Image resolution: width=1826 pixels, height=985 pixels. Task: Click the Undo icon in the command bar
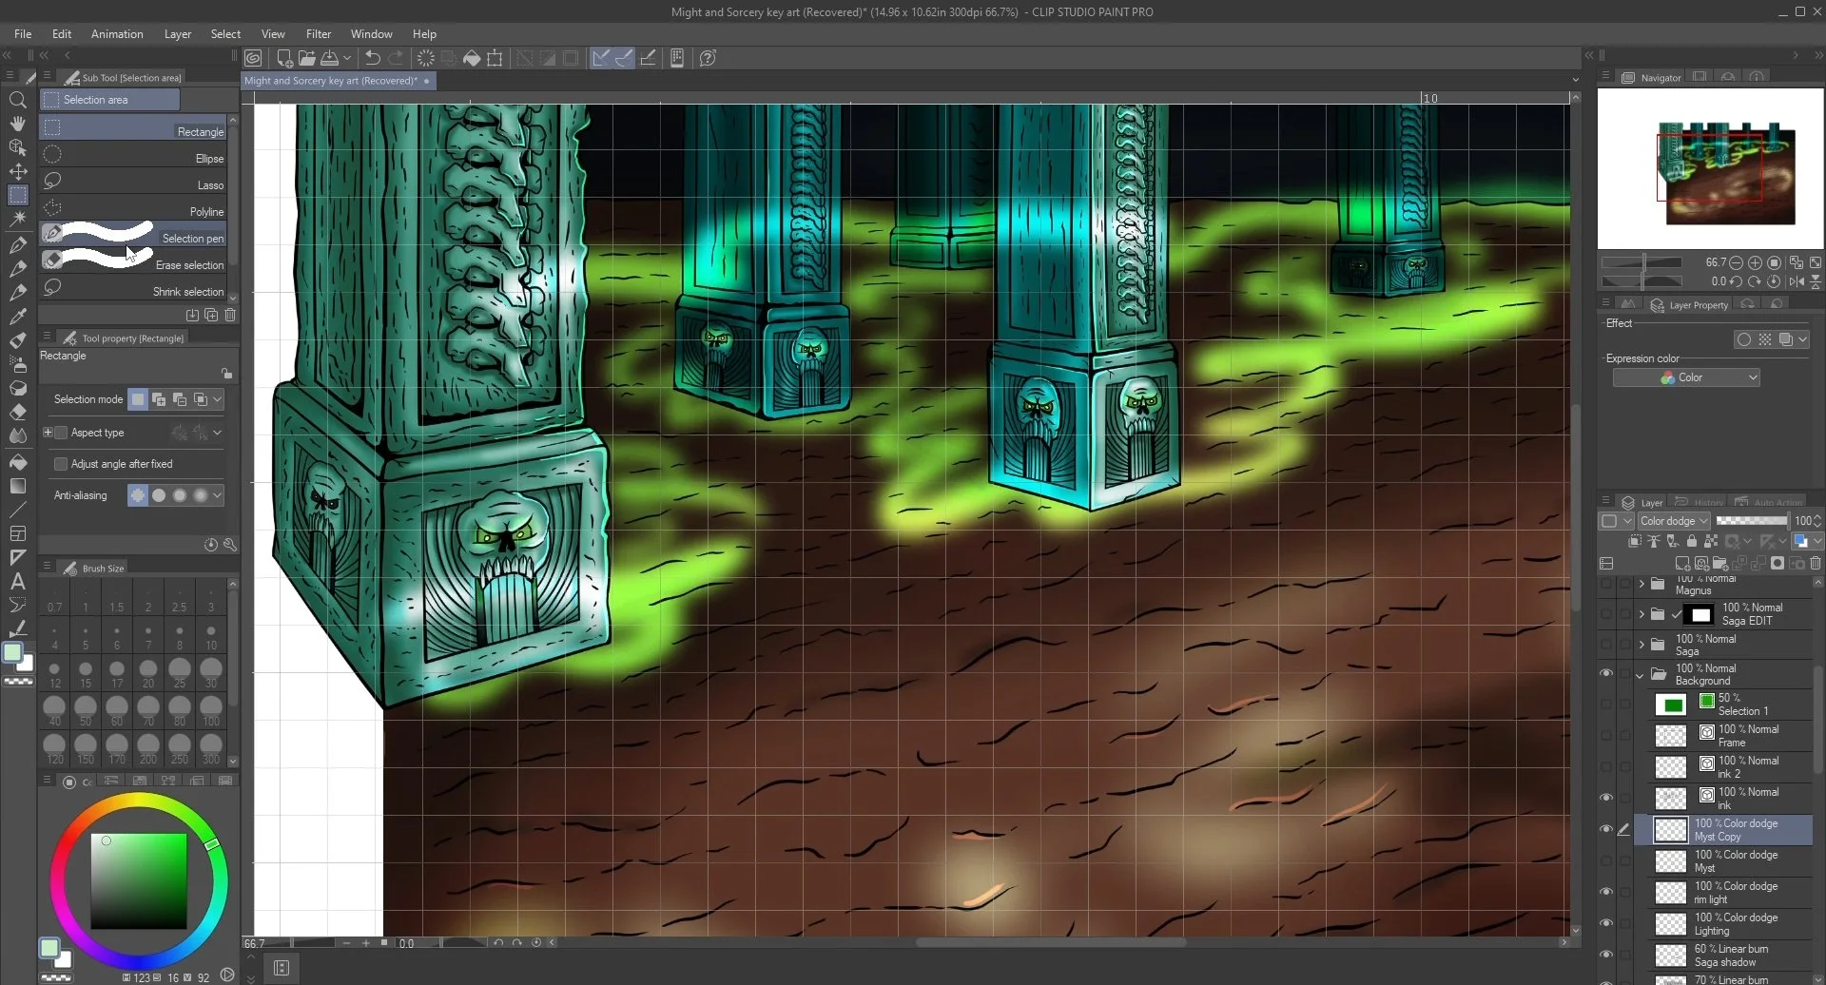pos(371,58)
